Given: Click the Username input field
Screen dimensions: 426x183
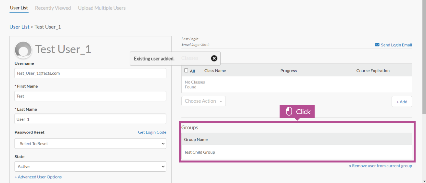Looking at the screenshot, I should tap(90, 73).
